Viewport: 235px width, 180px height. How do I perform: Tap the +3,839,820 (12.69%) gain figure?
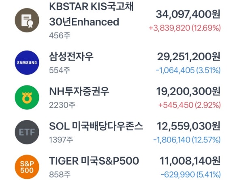pyautogui.click(x=185, y=28)
